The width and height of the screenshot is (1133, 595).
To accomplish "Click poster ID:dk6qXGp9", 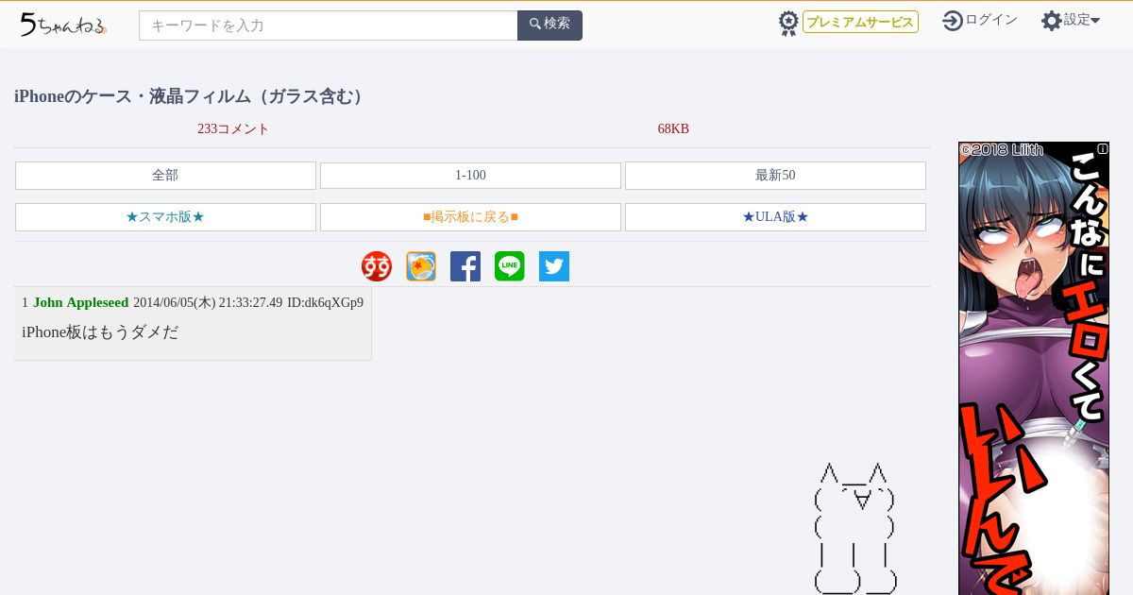I will (325, 303).
